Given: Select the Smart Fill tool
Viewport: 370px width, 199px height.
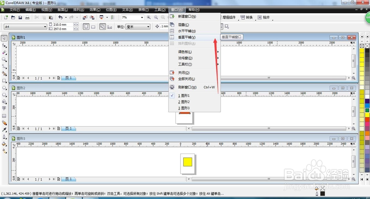Looking at the screenshot, I should tap(4, 73).
